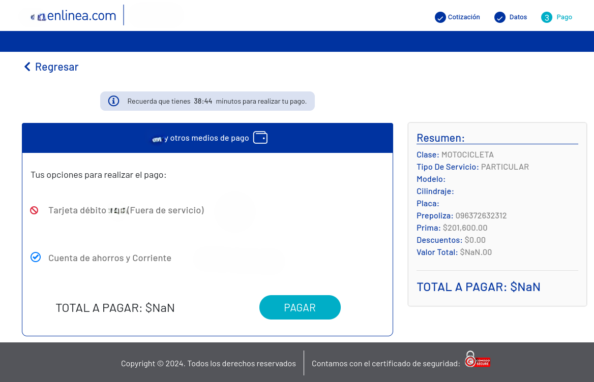Switch to the Cotización step
The image size is (594, 382).
click(x=463, y=17)
